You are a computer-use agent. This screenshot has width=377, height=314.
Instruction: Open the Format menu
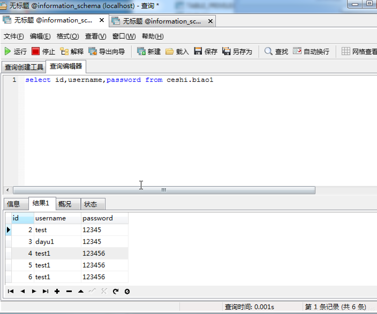tap(68, 36)
